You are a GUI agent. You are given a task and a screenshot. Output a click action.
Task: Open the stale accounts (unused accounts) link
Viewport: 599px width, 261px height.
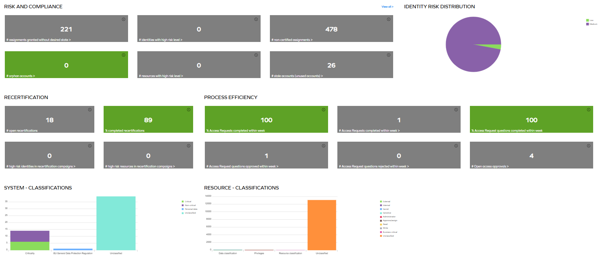[x=297, y=76]
